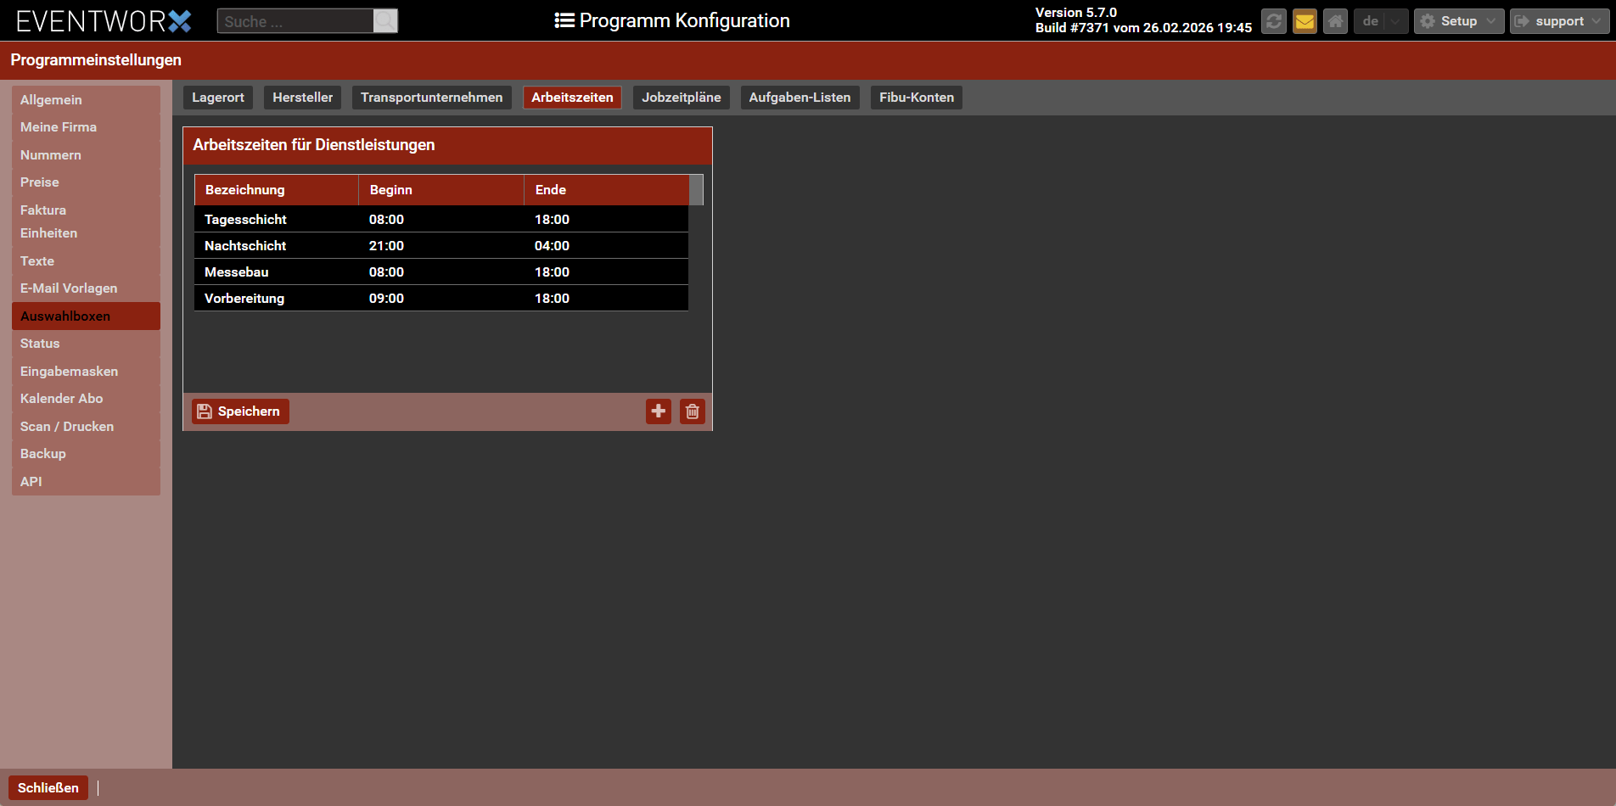Delete entry using the trash icon
This screenshot has width=1616, height=806.
pos(693,411)
